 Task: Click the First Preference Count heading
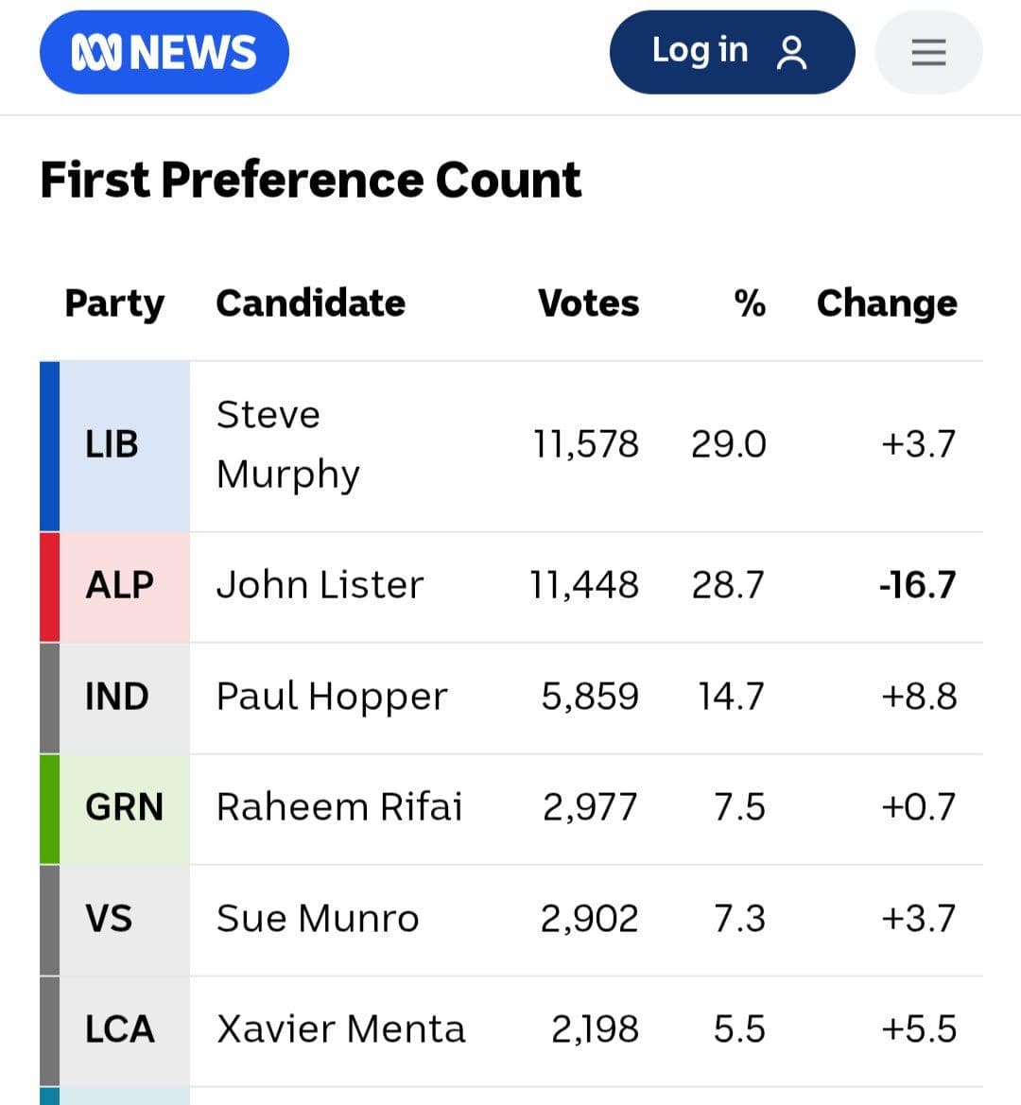tap(310, 180)
